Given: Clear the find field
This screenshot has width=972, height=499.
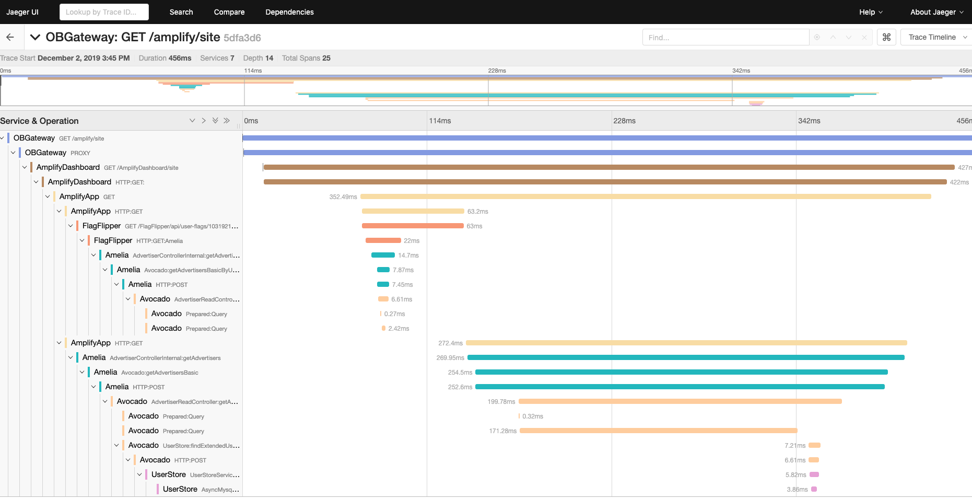Looking at the screenshot, I should point(864,37).
